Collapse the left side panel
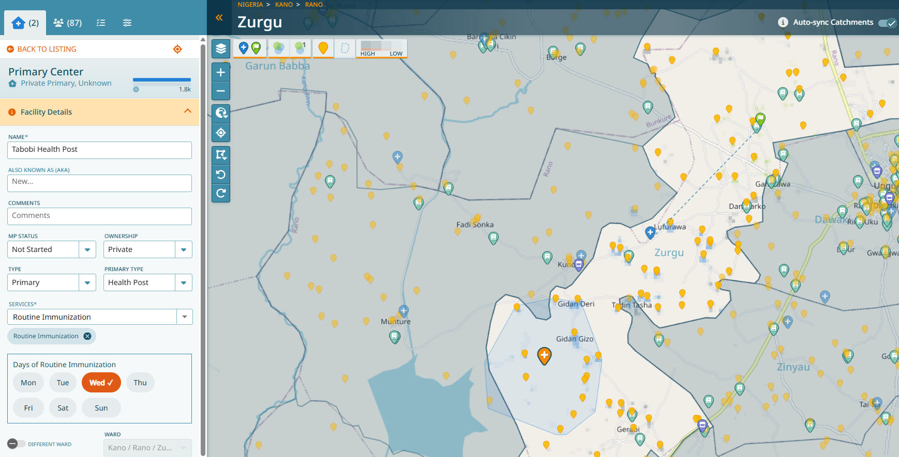This screenshot has width=899, height=457. [219, 18]
